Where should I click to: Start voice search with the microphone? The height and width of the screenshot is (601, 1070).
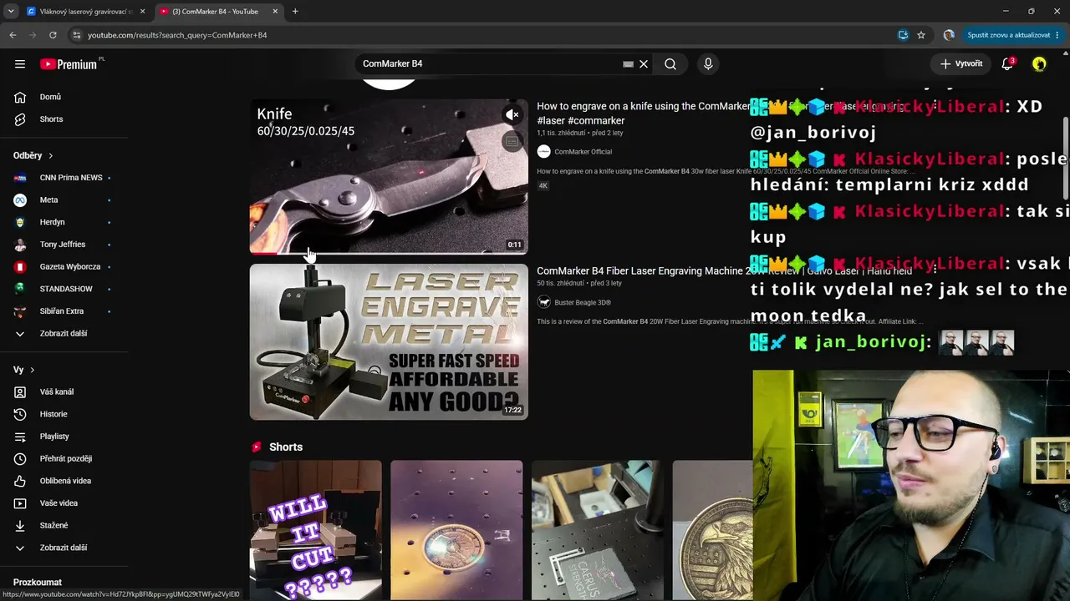pos(708,64)
